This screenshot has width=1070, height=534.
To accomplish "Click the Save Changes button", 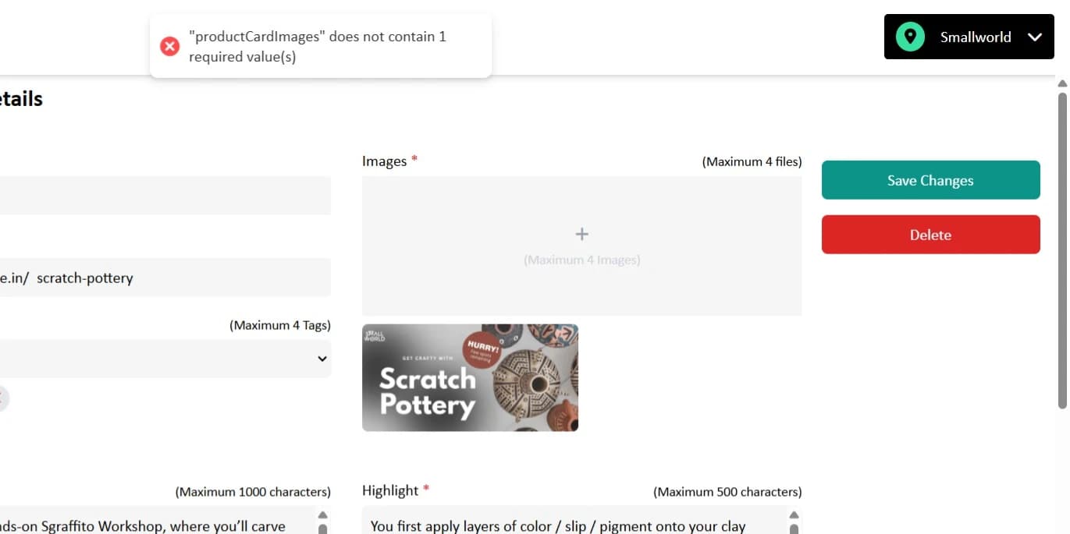I will pyautogui.click(x=930, y=180).
